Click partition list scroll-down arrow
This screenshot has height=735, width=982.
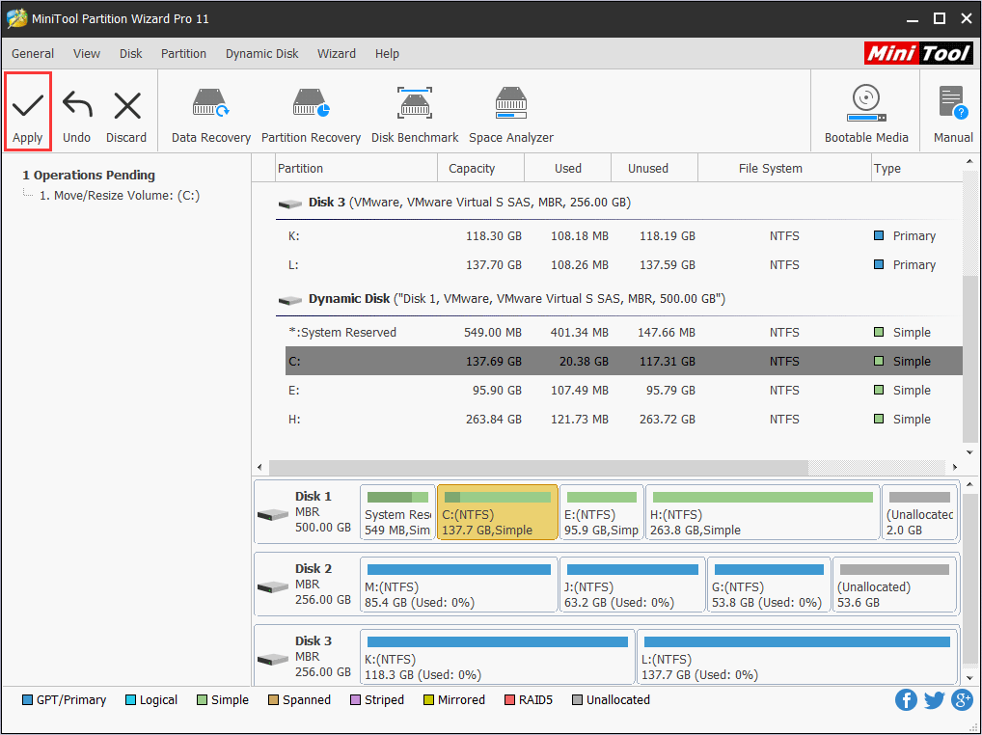(969, 452)
